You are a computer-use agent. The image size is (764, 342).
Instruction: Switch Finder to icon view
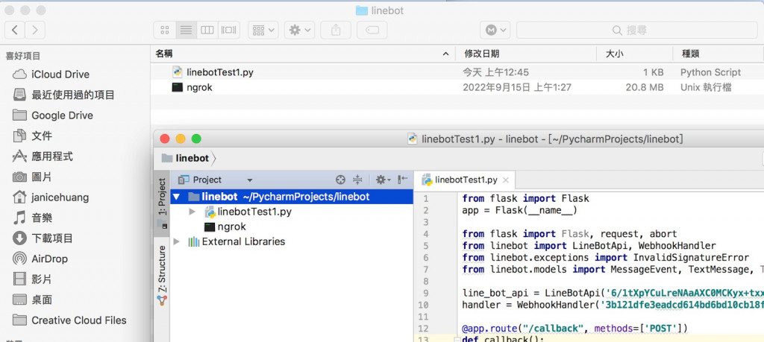165,30
